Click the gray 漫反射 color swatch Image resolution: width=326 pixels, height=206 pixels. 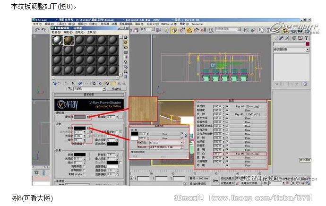(x=80, y=117)
